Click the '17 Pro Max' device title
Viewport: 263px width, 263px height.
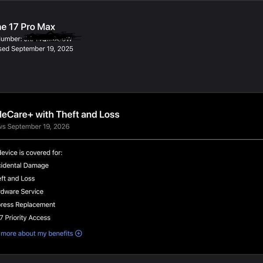28,27
